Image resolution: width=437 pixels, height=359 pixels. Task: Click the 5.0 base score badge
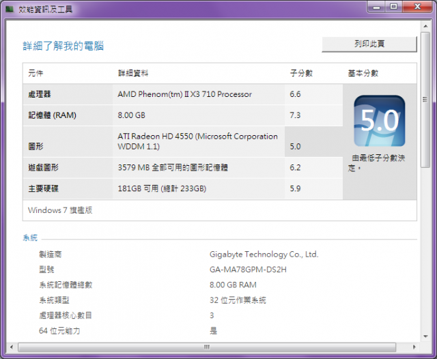point(380,121)
